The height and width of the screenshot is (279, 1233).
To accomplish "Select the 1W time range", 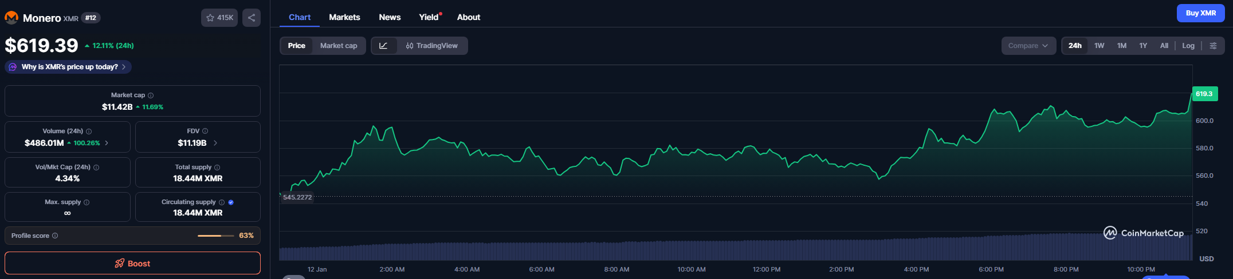I will click(1099, 46).
